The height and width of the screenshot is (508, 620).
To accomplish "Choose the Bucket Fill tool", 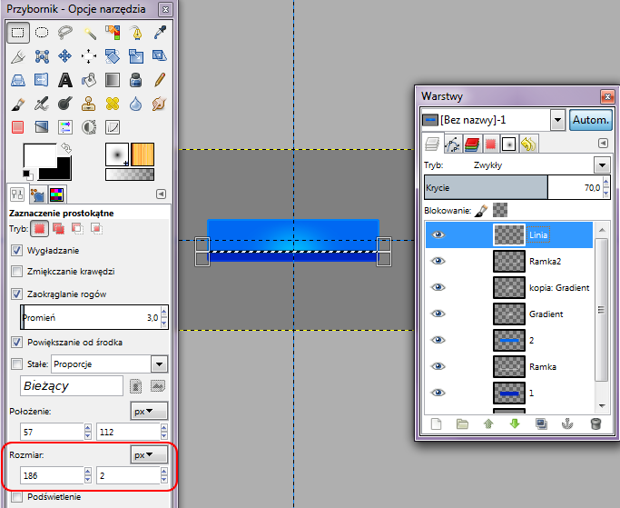I will click(90, 80).
